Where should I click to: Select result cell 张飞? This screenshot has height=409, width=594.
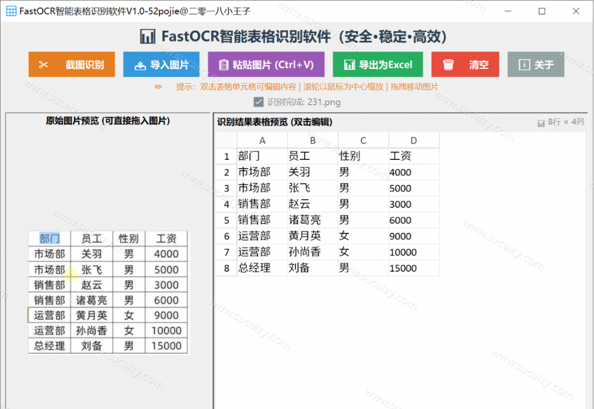[313, 188]
